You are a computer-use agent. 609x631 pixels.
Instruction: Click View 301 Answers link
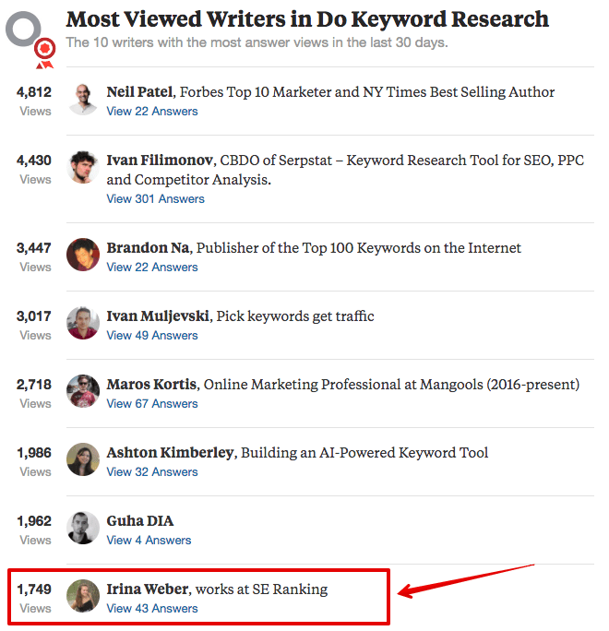coord(155,199)
